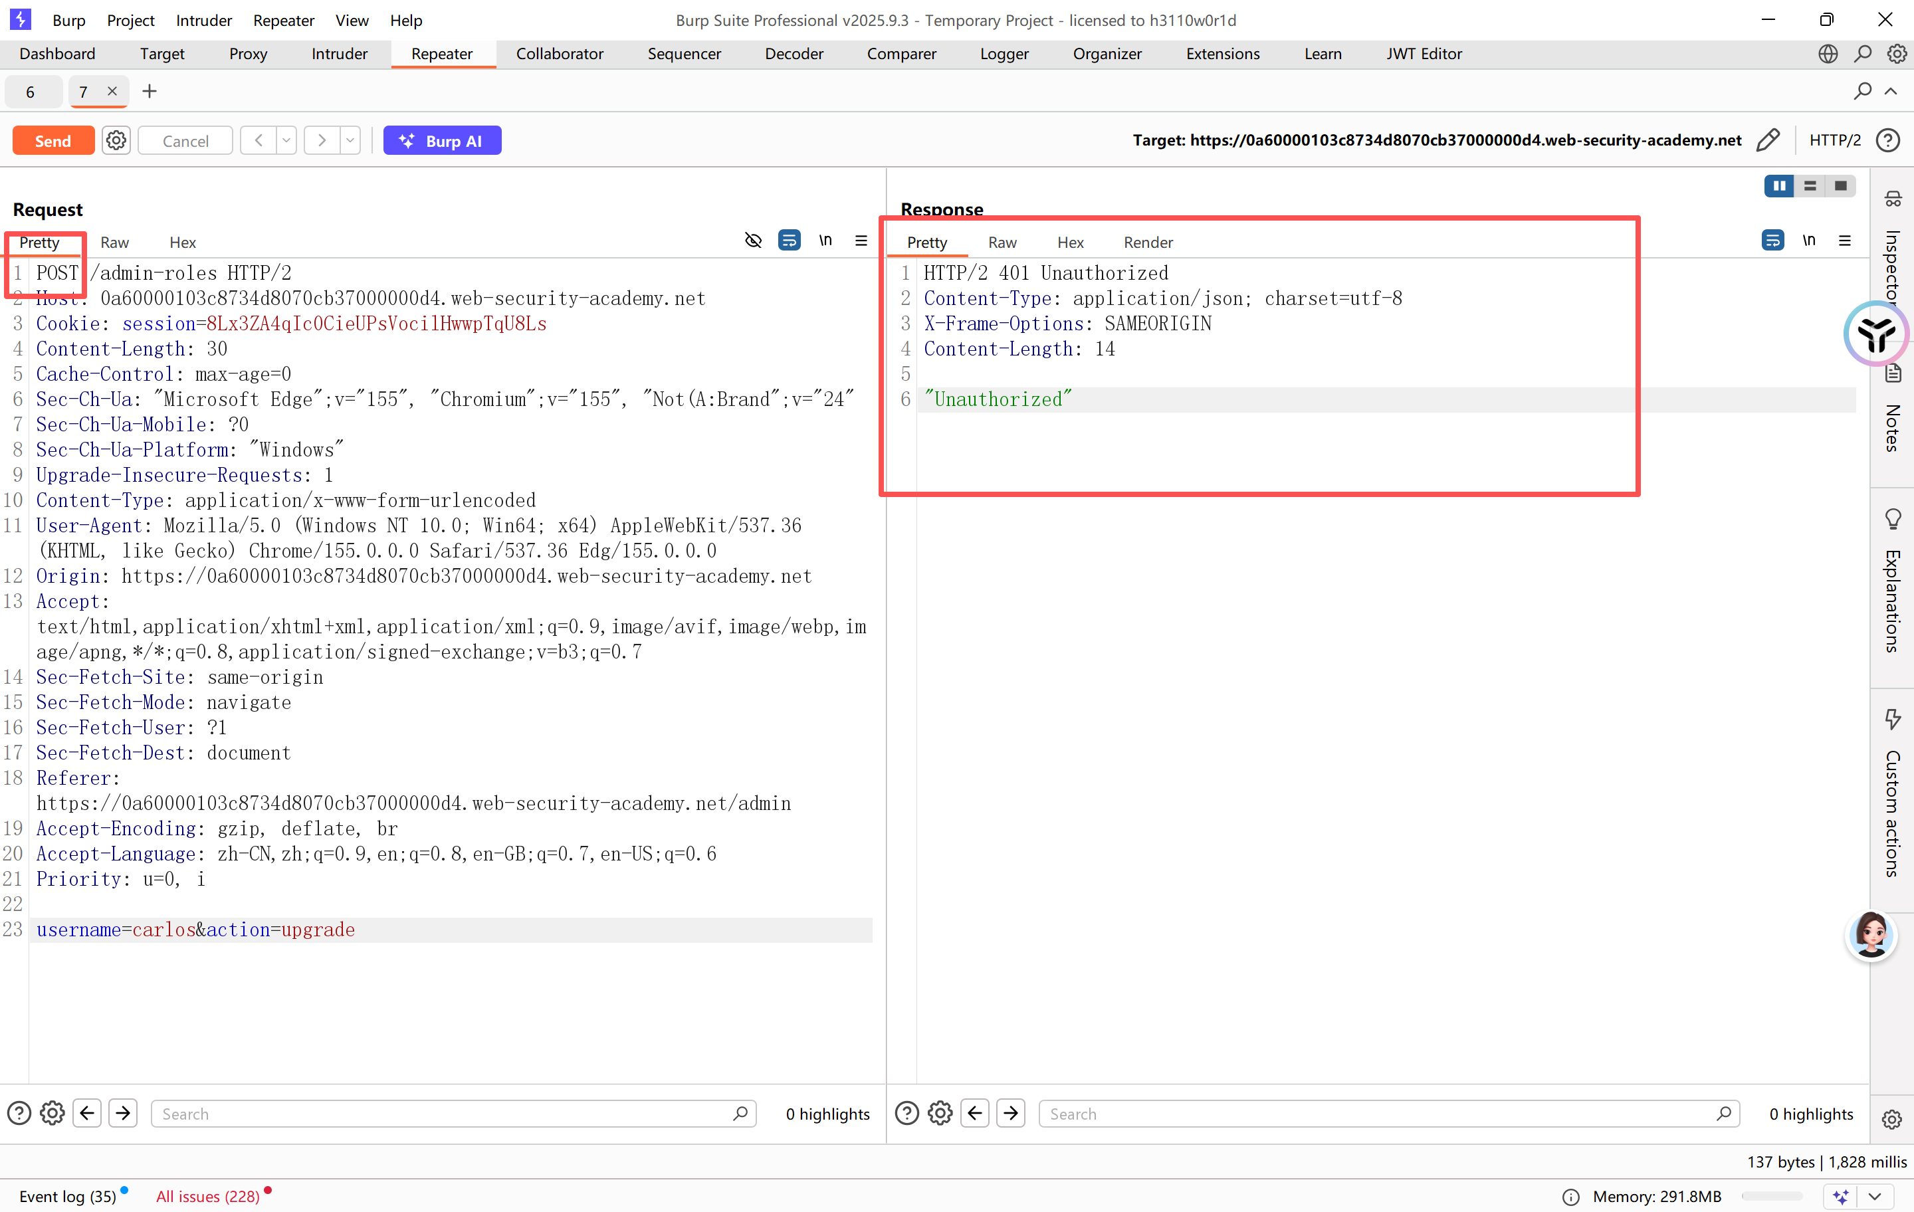1914x1212 pixels.
Task: Toggle hide non-printable characters eye icon in Request
Action: [753, 241]
